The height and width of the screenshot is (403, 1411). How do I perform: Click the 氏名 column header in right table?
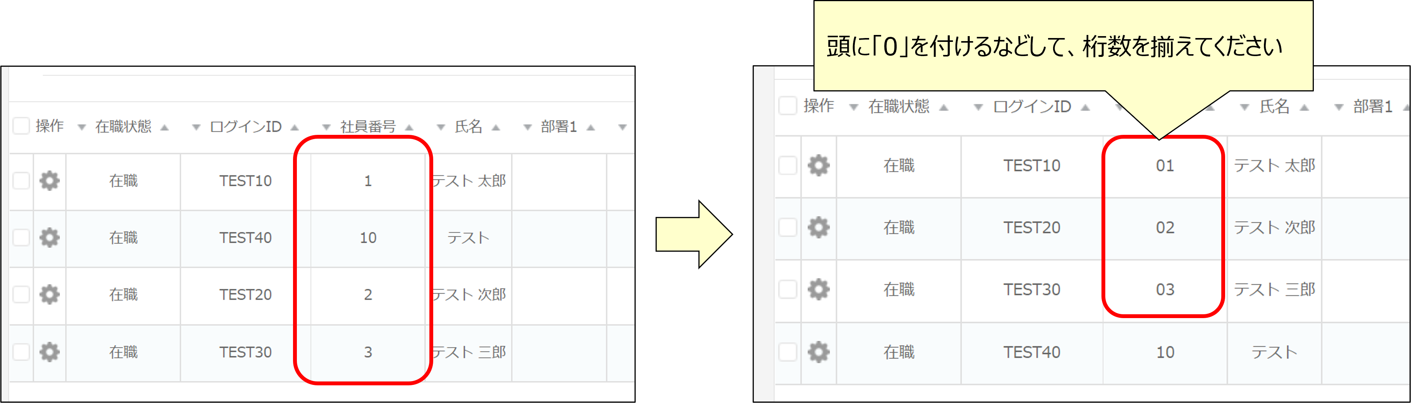click(1274, 106)
